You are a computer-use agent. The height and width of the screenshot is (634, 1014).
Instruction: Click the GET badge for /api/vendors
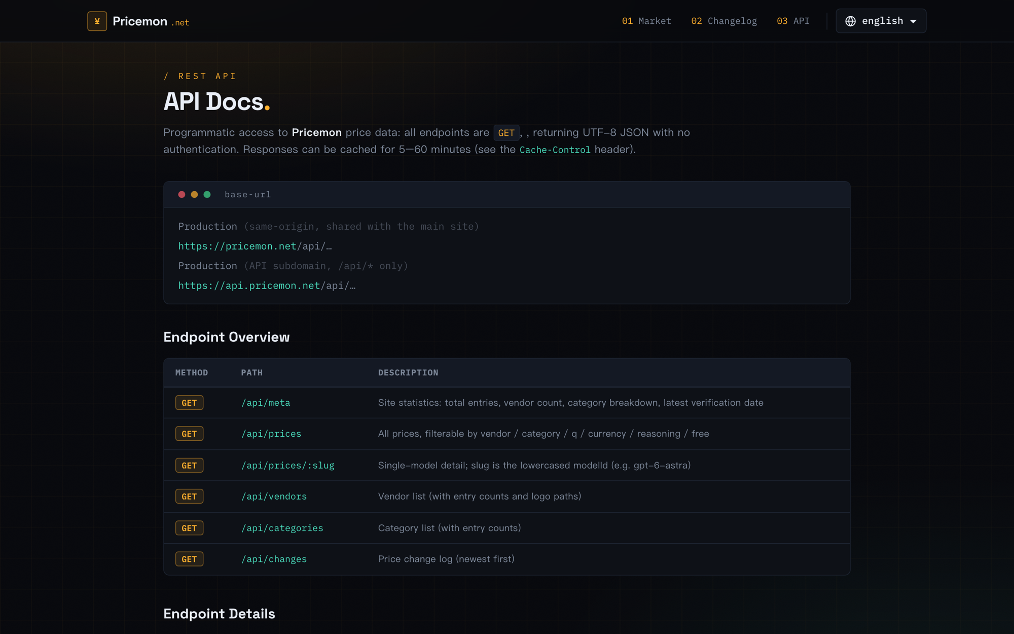pyautogui.click(x=189, y=496)
